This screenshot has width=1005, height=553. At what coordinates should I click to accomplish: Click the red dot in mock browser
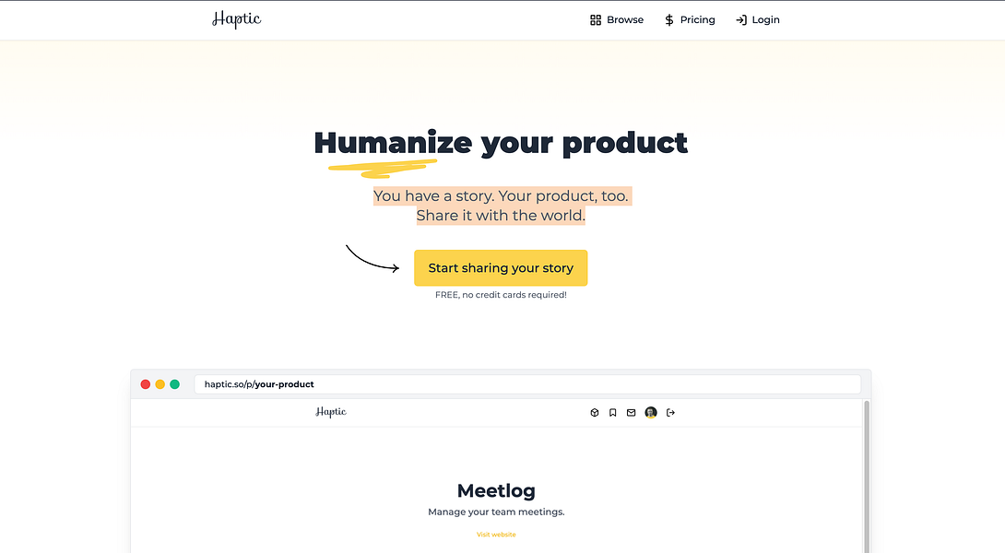pyautogui.click(x=146, y=384)
